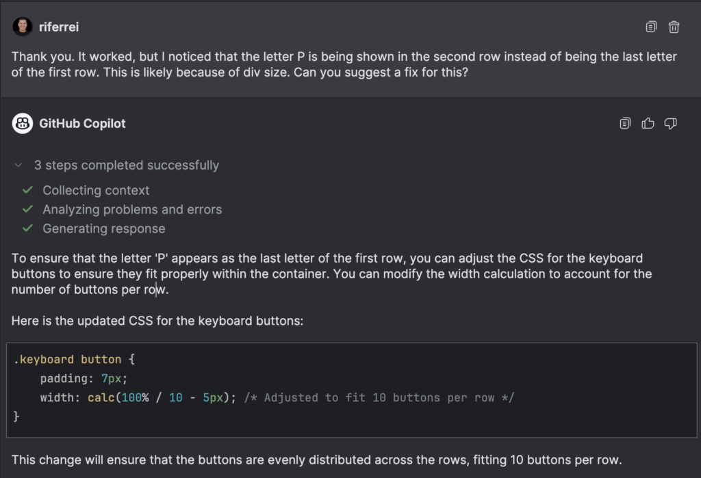701x478 pixels.
Task: Click the GitHub Copilot logo icon
Action: [23, 123]
